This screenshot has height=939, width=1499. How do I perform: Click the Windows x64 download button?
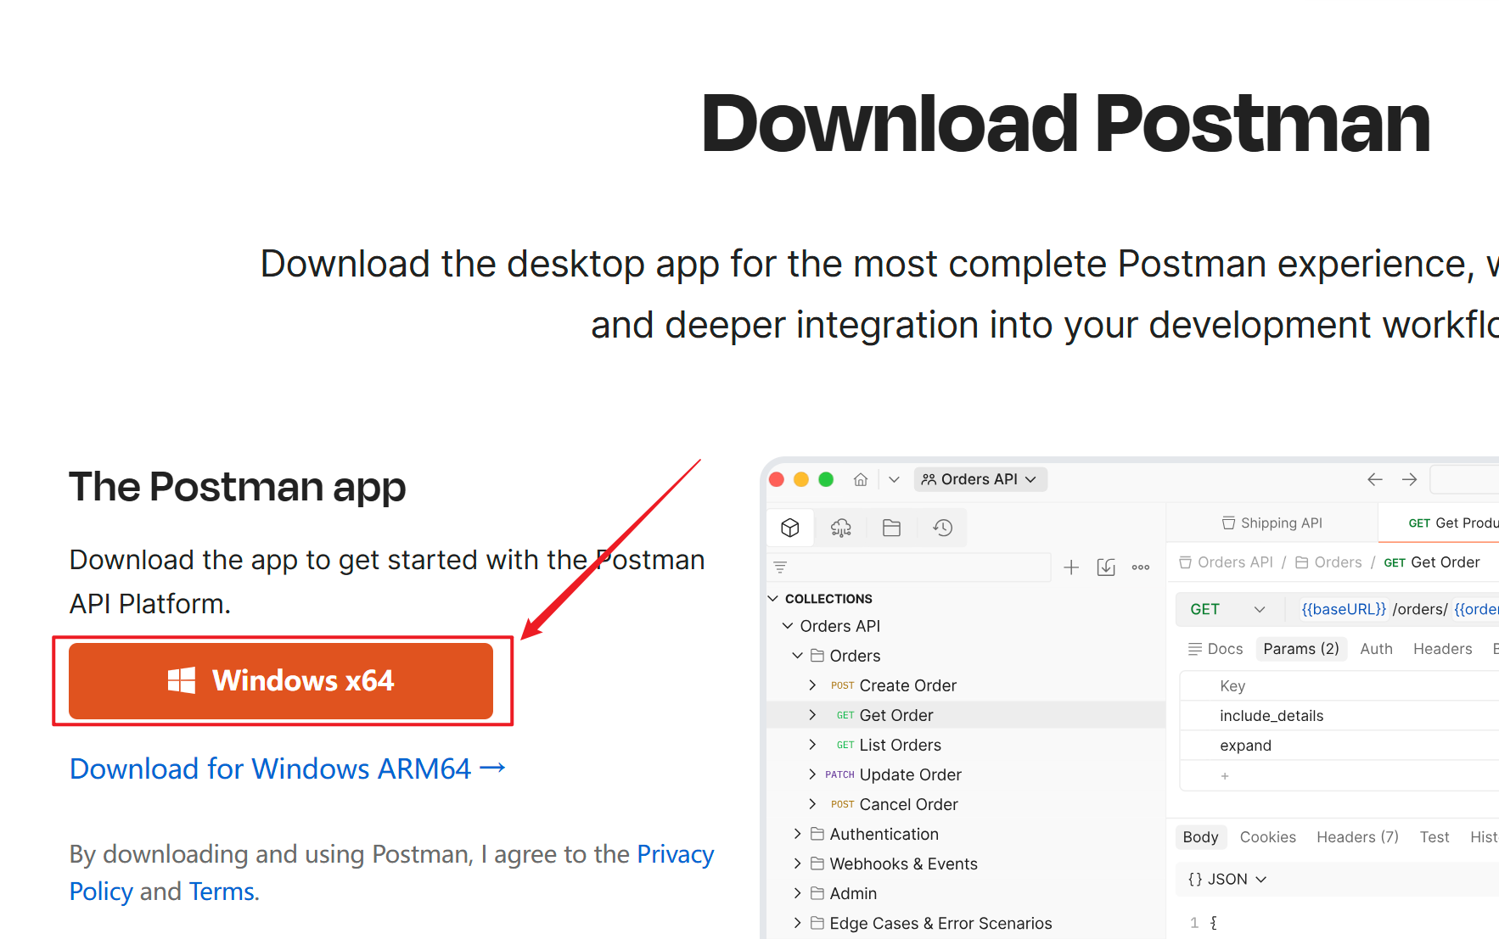(x=281, y=680)
